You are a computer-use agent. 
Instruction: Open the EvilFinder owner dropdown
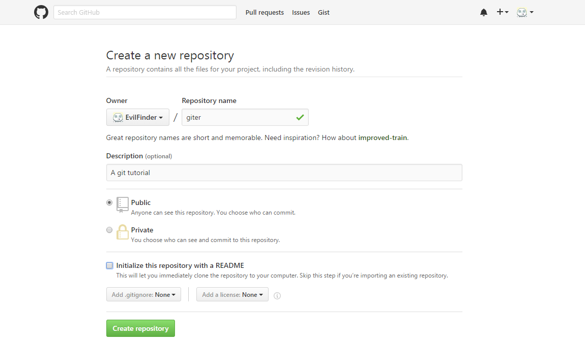137,117
